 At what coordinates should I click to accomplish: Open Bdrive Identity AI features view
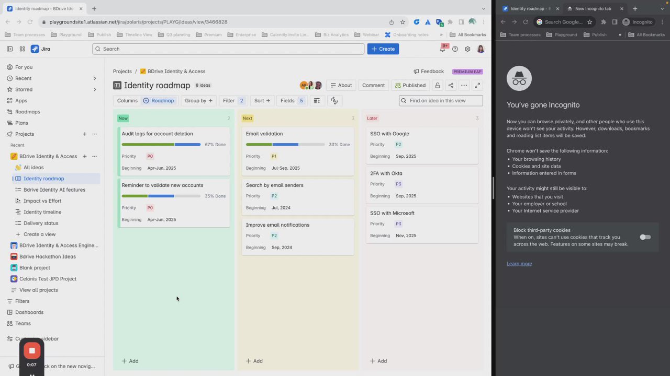pos(54,190)
